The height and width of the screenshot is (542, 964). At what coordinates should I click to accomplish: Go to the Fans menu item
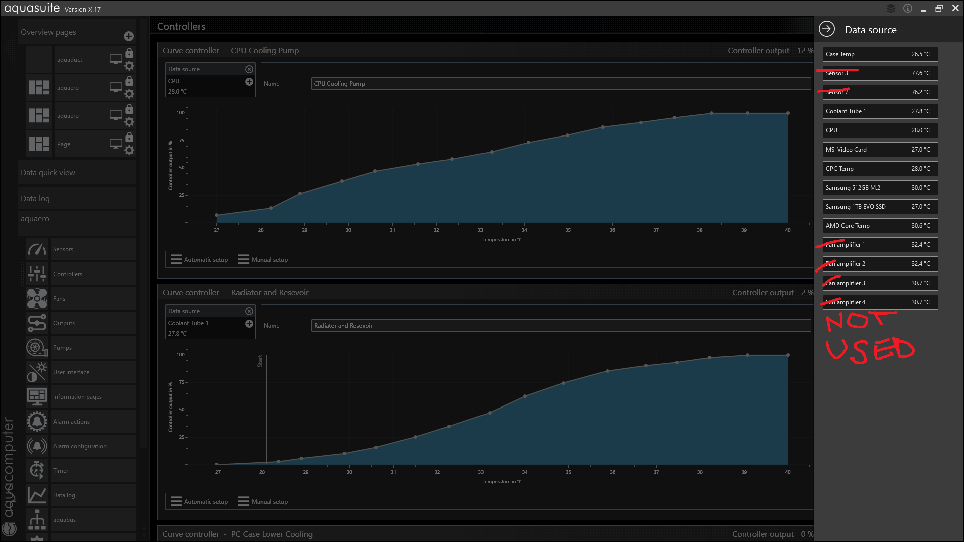pyautogui.click(x=93, y=299)
